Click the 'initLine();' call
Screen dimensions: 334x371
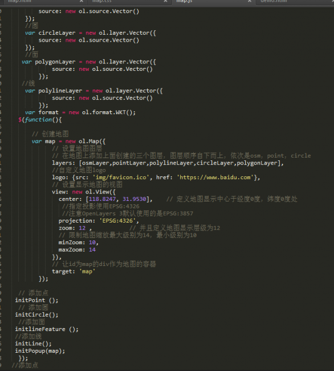33,344
